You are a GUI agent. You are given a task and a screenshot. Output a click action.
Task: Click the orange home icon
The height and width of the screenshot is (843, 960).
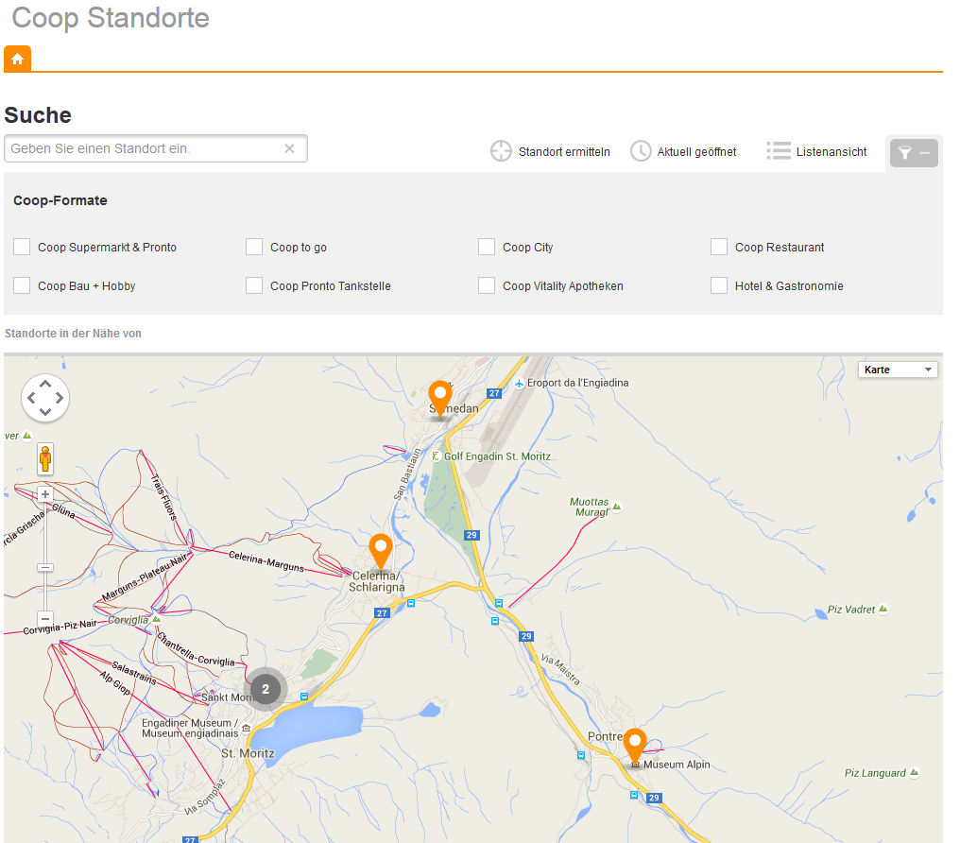(17, 59)
